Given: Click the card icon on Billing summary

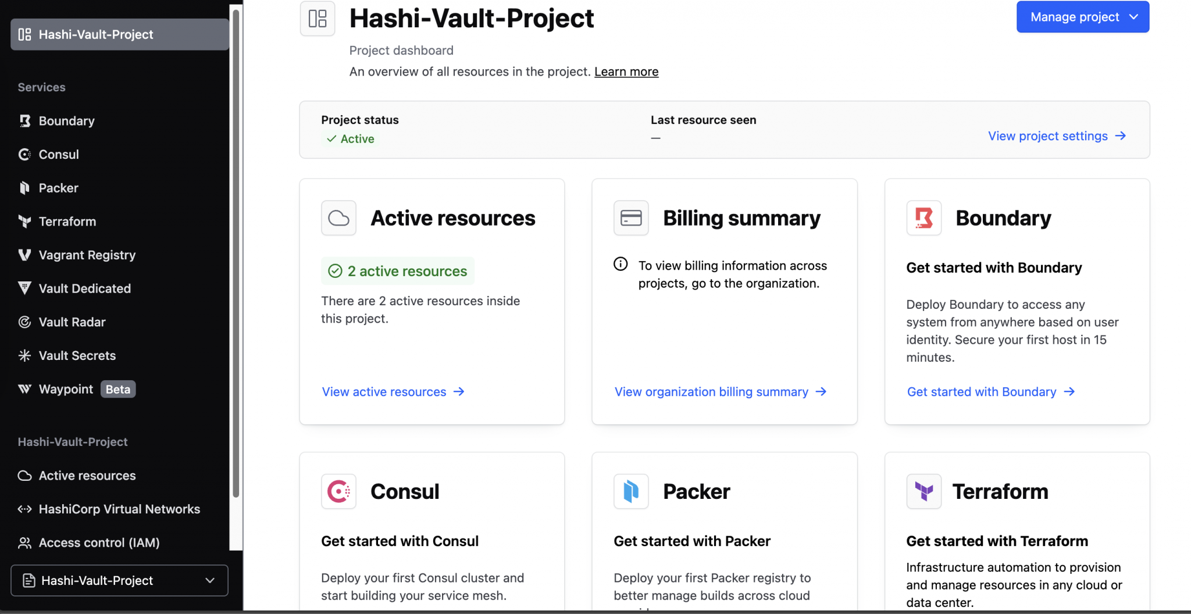Looking at the screenshot, I should [x=631, y=217].
